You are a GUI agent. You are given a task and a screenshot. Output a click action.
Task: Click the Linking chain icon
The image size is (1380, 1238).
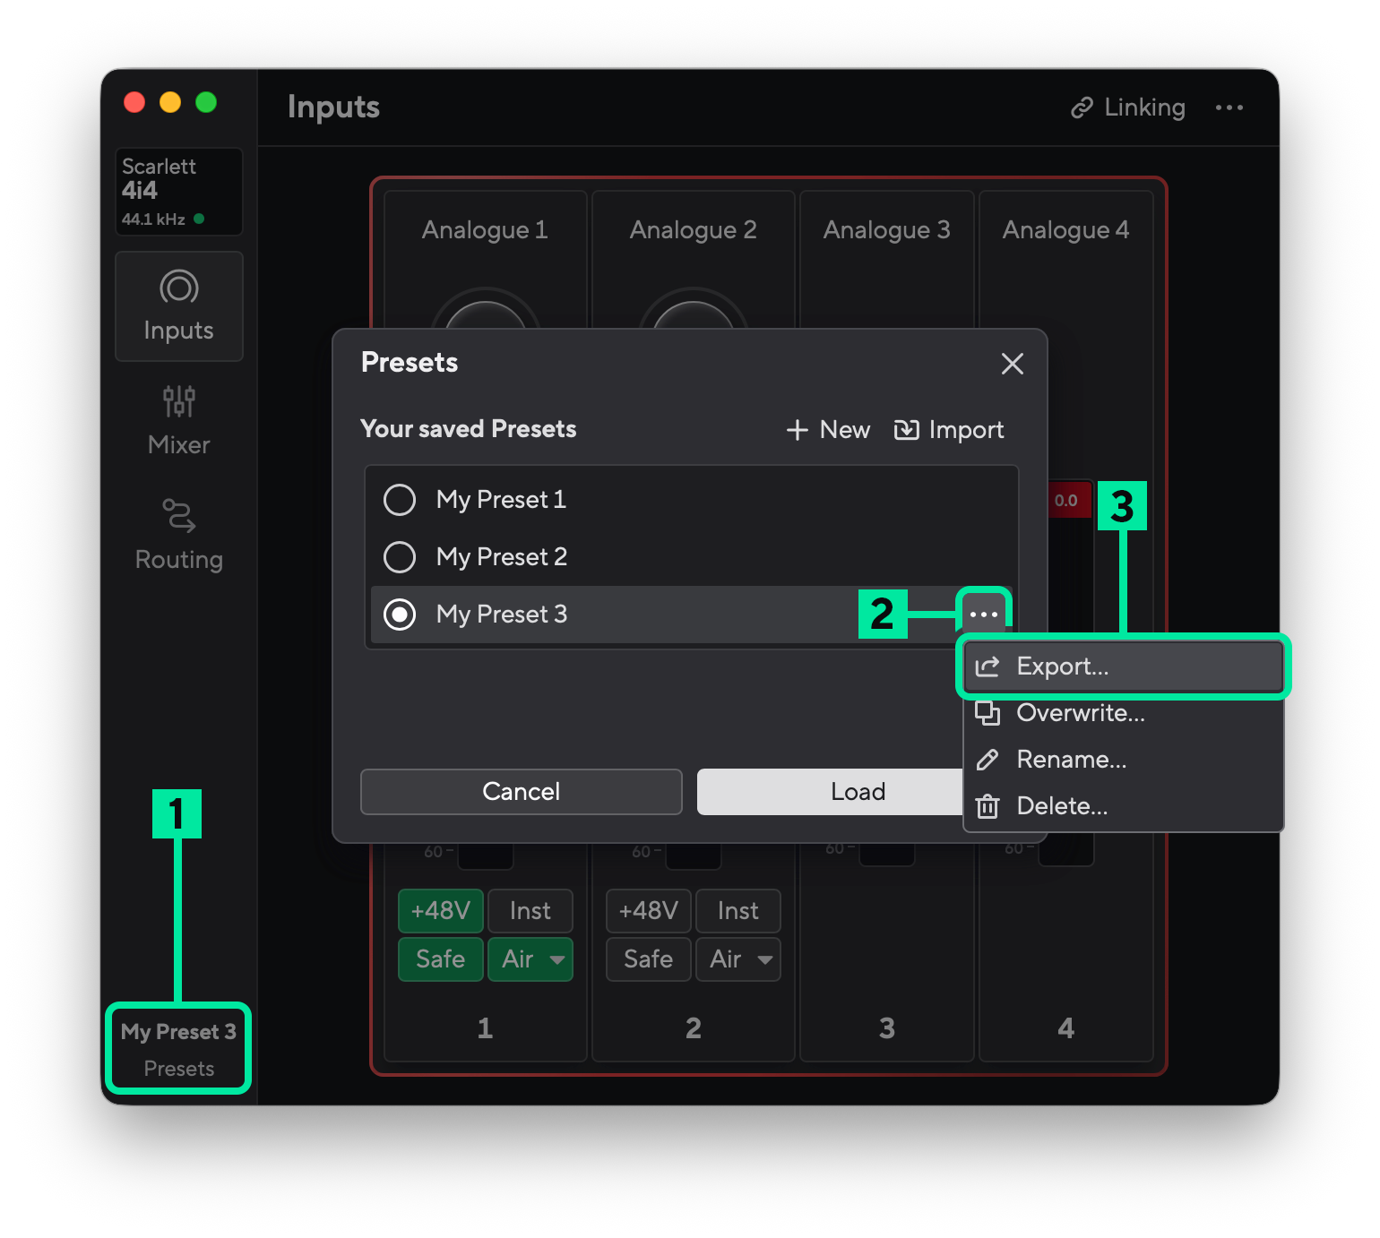click(1082, 107)
